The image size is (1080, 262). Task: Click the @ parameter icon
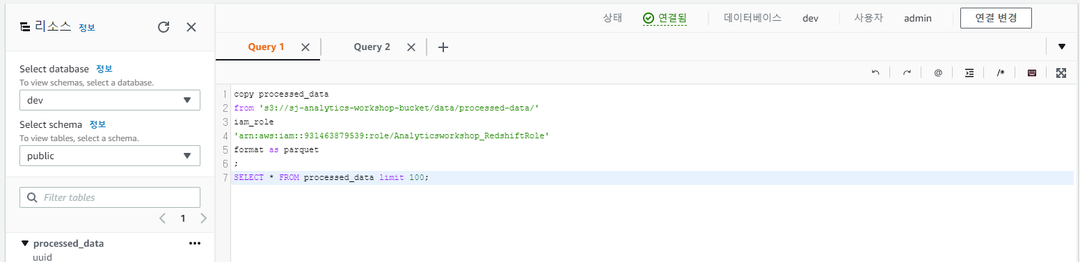coord(938,72)
